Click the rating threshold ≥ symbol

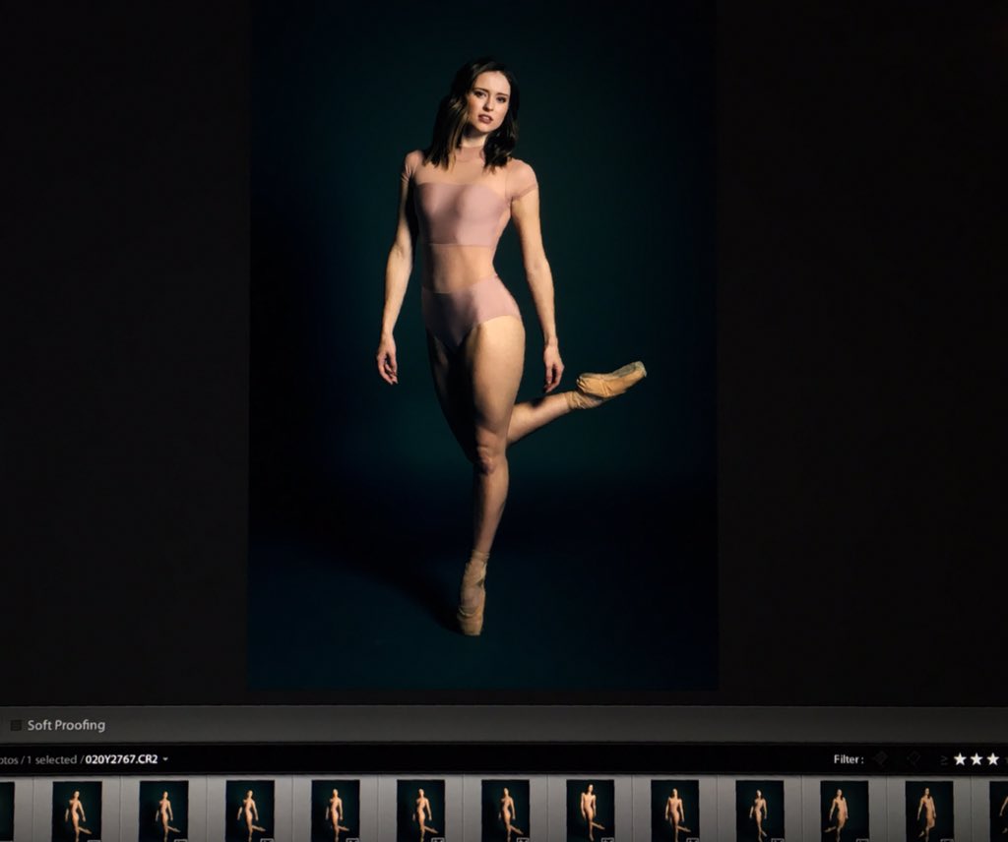pyautogui.click(x=943, y=759)
